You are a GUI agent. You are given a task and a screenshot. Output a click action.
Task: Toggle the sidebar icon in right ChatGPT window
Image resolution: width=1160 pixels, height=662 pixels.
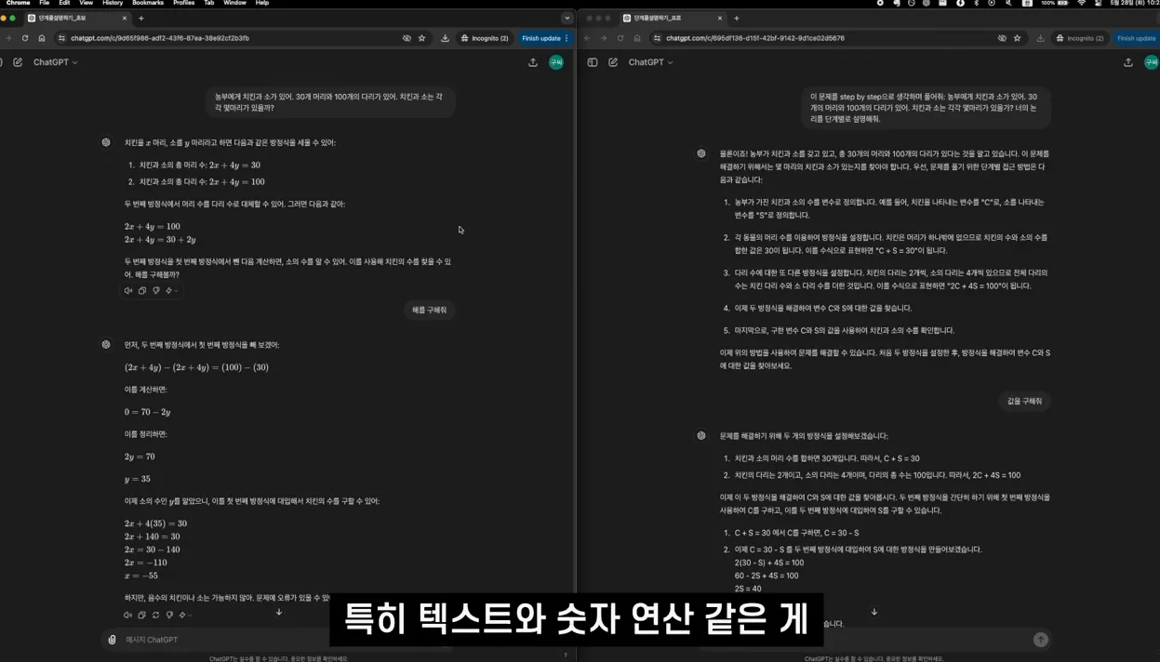pyautogui.click(x=593, y=62)
